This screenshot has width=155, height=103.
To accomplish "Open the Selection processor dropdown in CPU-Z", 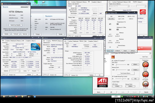I will (x=15, y=71).
